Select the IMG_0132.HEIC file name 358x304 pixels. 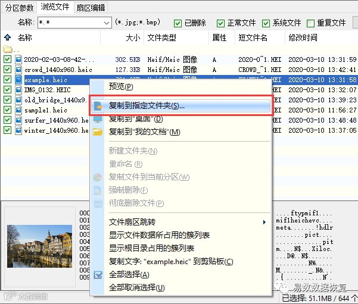click(47, 90)
